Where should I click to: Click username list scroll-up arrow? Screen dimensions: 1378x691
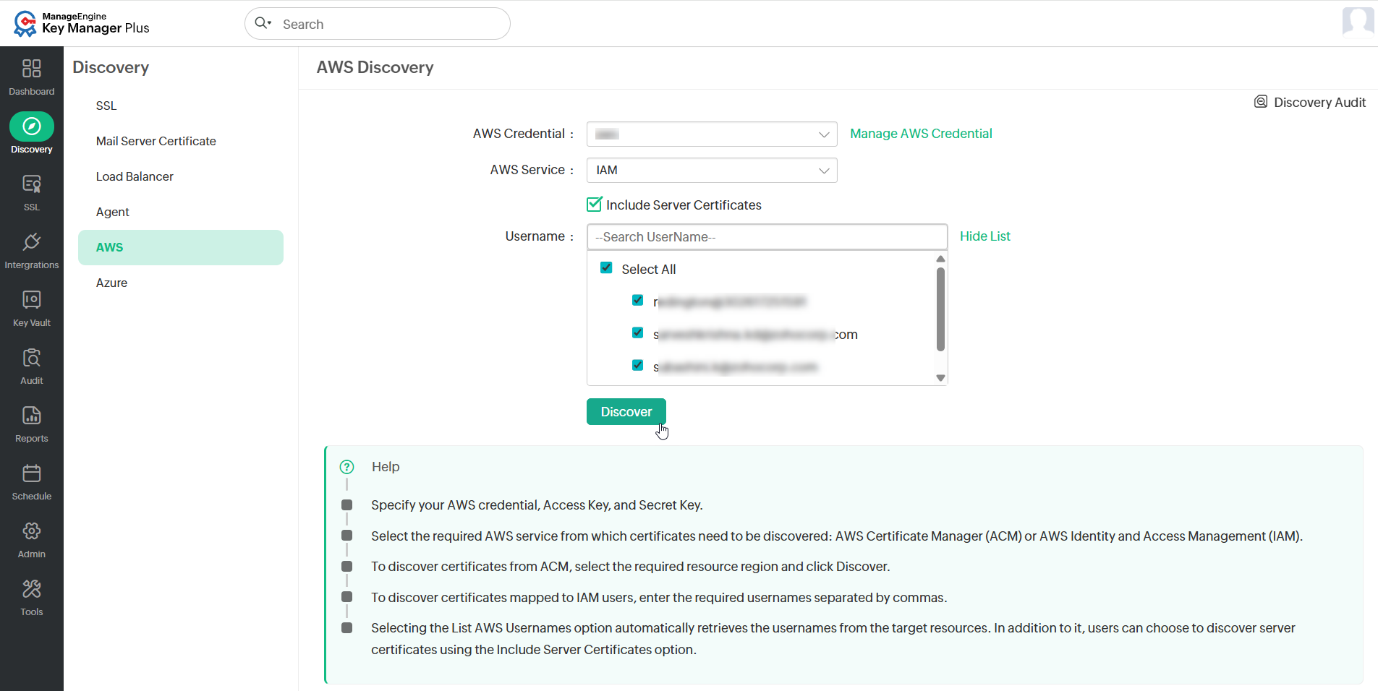(x=940, y=259)
